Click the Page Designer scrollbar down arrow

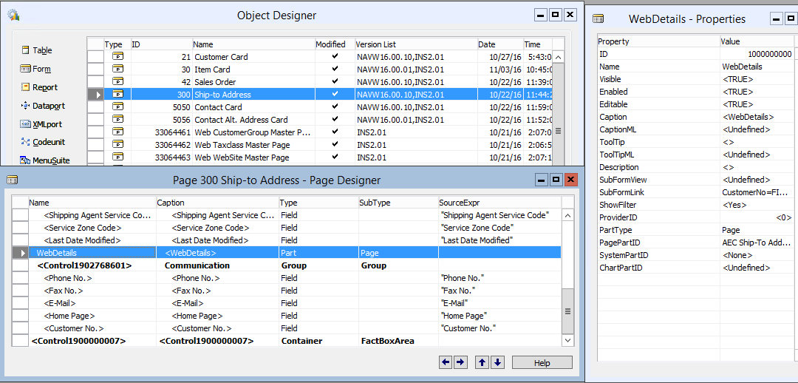pyautogui.click(x=567, y=340)
